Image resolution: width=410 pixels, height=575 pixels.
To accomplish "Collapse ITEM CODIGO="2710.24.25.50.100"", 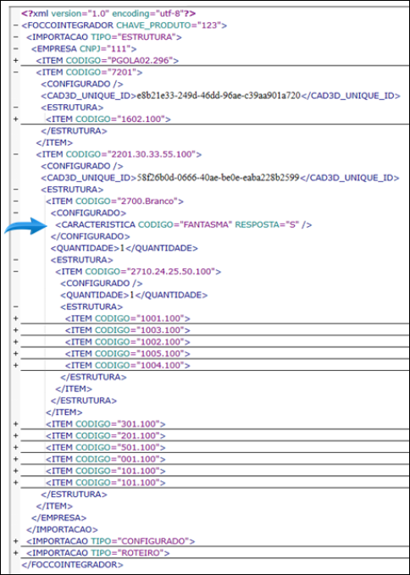I will (15, 272).
